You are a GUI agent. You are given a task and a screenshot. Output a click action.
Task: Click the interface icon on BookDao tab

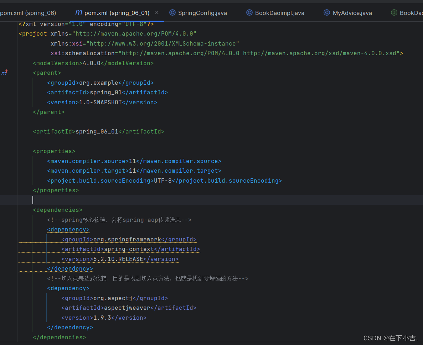[x=394, y=13]
